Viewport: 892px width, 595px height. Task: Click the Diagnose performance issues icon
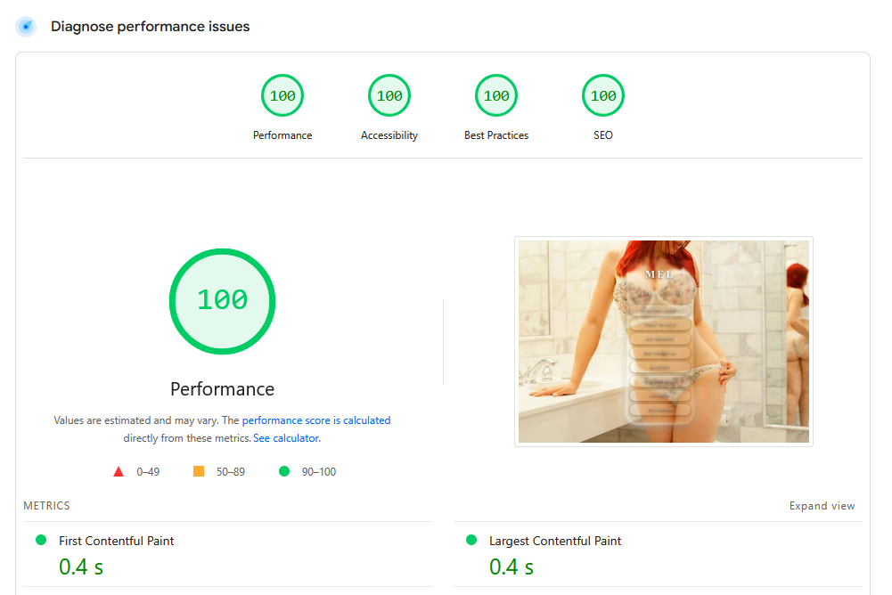click(x=26, y=27)
